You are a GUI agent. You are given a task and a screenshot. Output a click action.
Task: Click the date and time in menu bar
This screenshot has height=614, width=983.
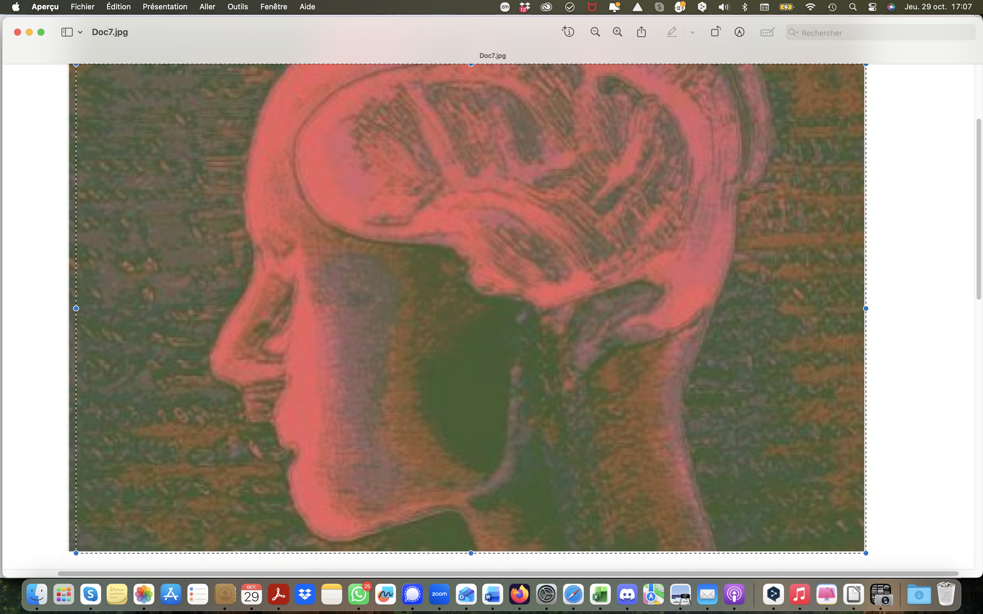point(938,6)
